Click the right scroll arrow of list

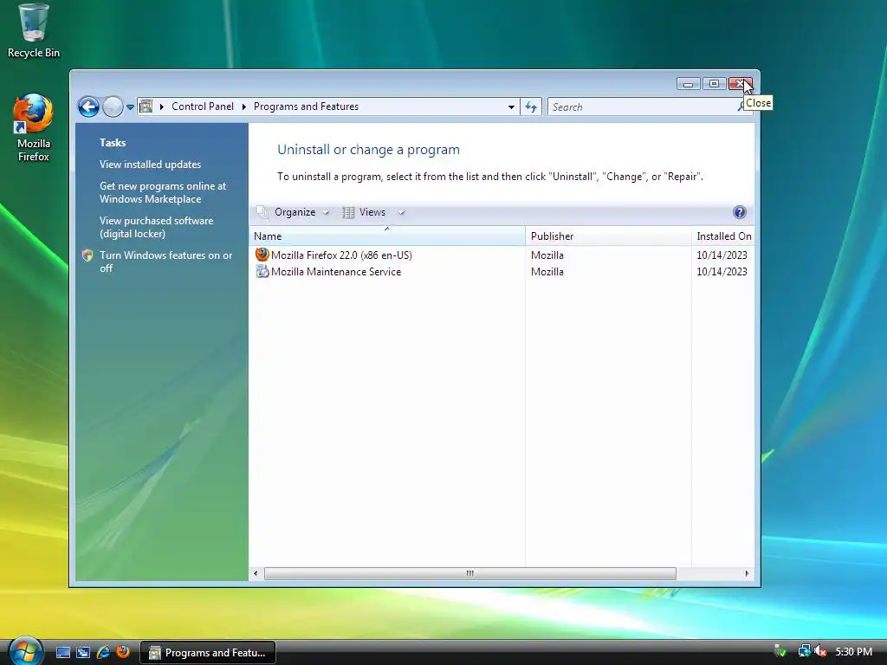748,573
